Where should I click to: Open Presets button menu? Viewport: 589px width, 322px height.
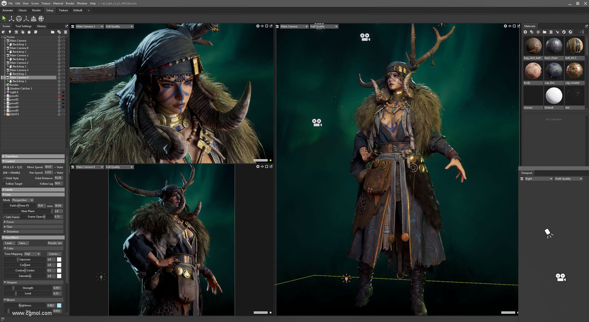(x=55, y=243)
